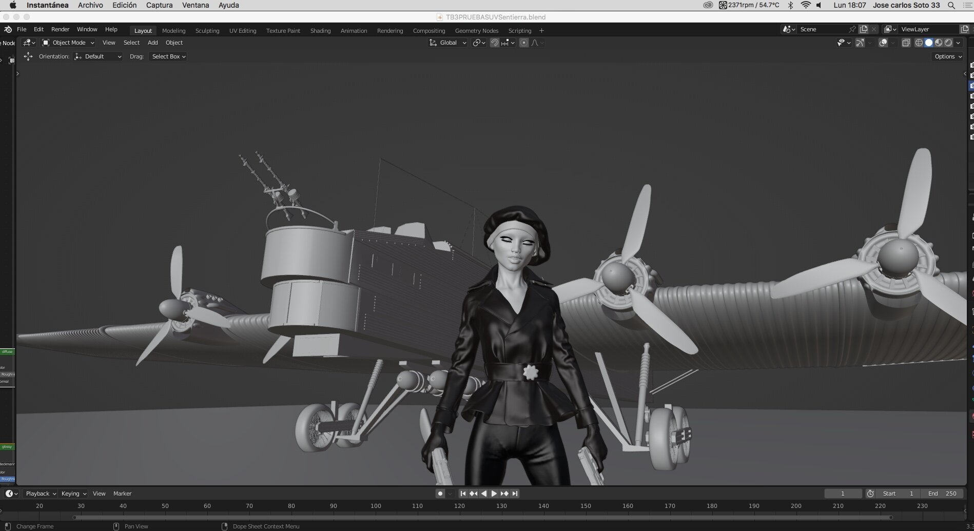This screenshot has width=974, height=531.
Task: Open the Playback dropdown in timeline
Action: point(40,494)
